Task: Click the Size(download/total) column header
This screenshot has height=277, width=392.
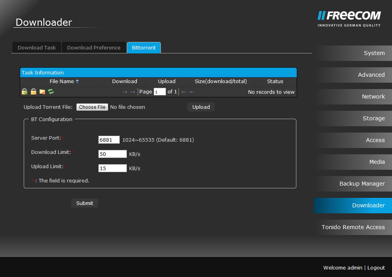Action: click(221, 82)
